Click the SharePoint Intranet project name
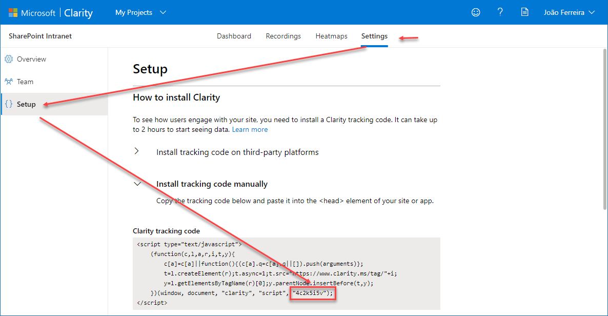 pos(39,36)
